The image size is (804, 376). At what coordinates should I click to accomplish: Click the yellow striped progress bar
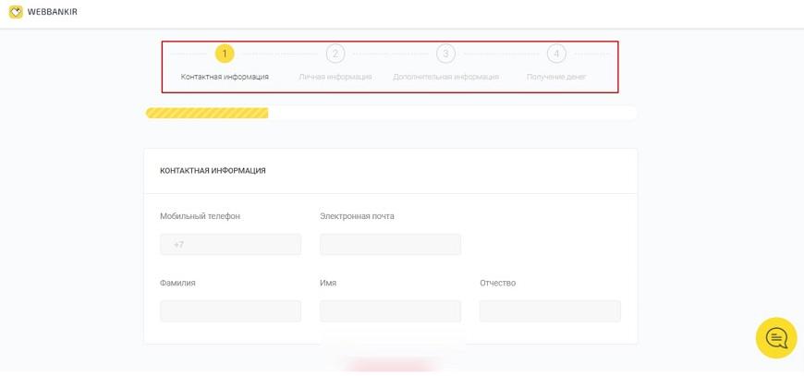[207, 113]
